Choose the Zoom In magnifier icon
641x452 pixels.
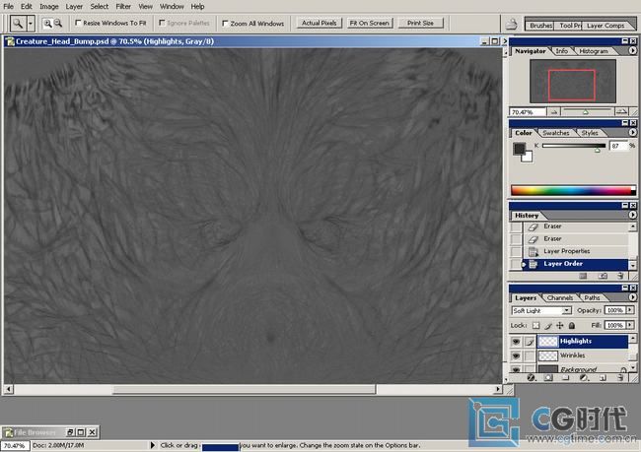tap(48, 24)
